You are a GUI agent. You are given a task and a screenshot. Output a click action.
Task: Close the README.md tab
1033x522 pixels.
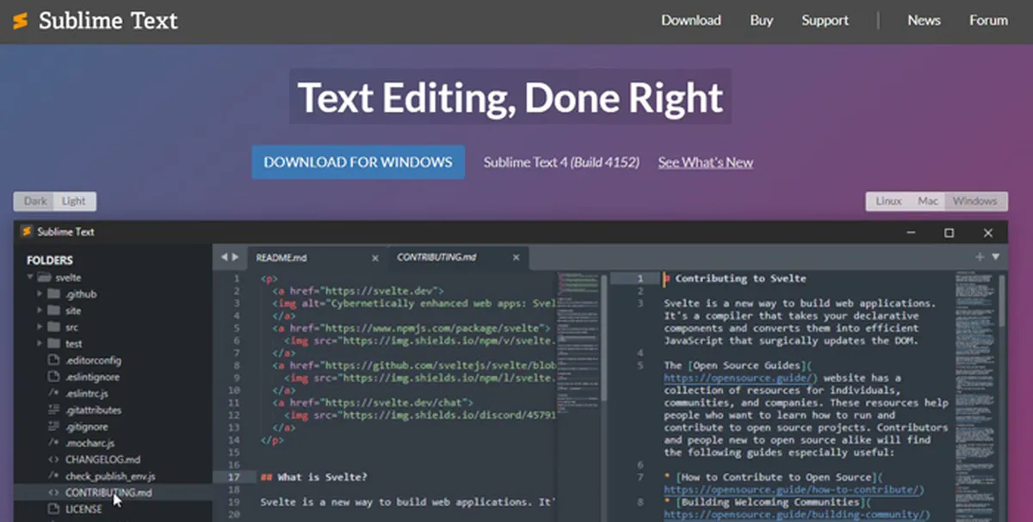tap(374, 258)
